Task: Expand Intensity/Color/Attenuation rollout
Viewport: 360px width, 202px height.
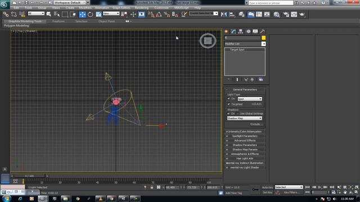Action: (x=245, y=132)
